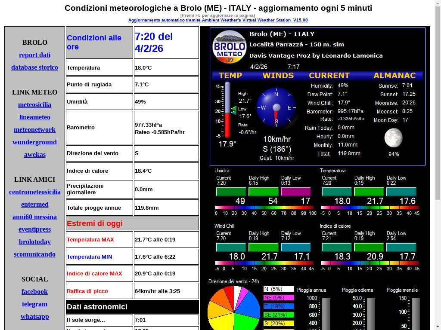Select the NE (5%) magenta legend swatch
441x330 pixels.
coord(279,298)
